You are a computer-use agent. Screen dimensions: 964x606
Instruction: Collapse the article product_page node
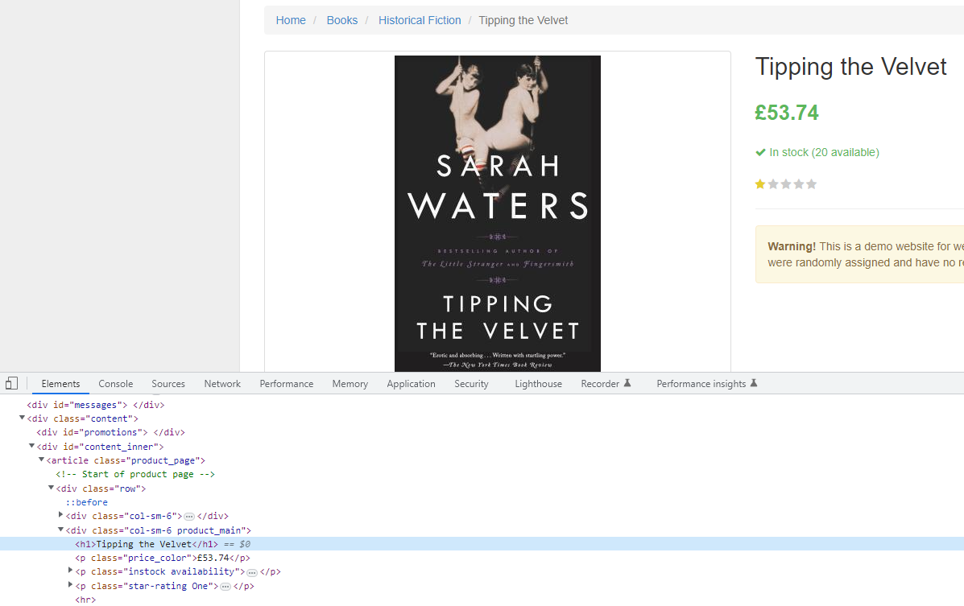tap(41, 460)
